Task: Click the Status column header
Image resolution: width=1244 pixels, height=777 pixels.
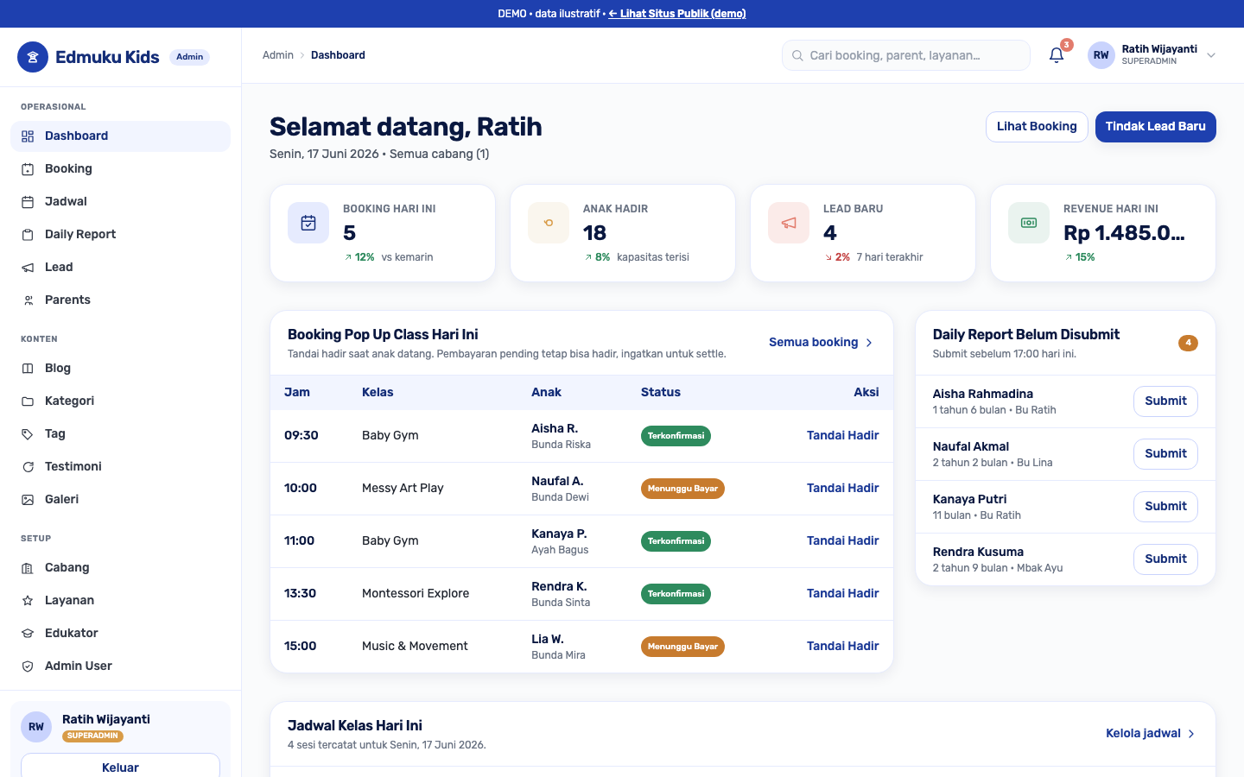Action: [x=661, y=393]
